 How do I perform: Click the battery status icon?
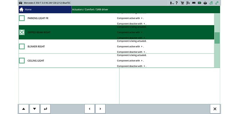(199, 3)
